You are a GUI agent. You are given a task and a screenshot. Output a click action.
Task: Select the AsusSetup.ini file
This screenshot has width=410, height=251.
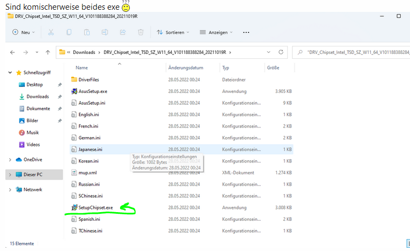tap(92, 103)
